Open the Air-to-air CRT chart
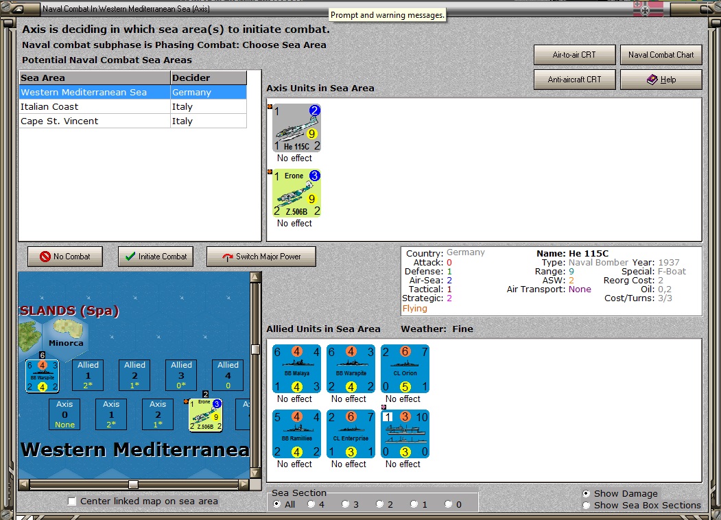 click(x=574, y=55)
